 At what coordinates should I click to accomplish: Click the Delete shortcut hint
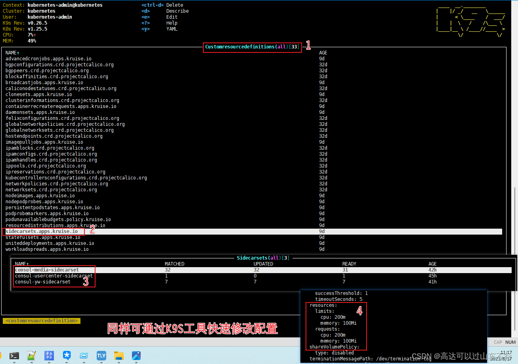(x=175, y=5)
